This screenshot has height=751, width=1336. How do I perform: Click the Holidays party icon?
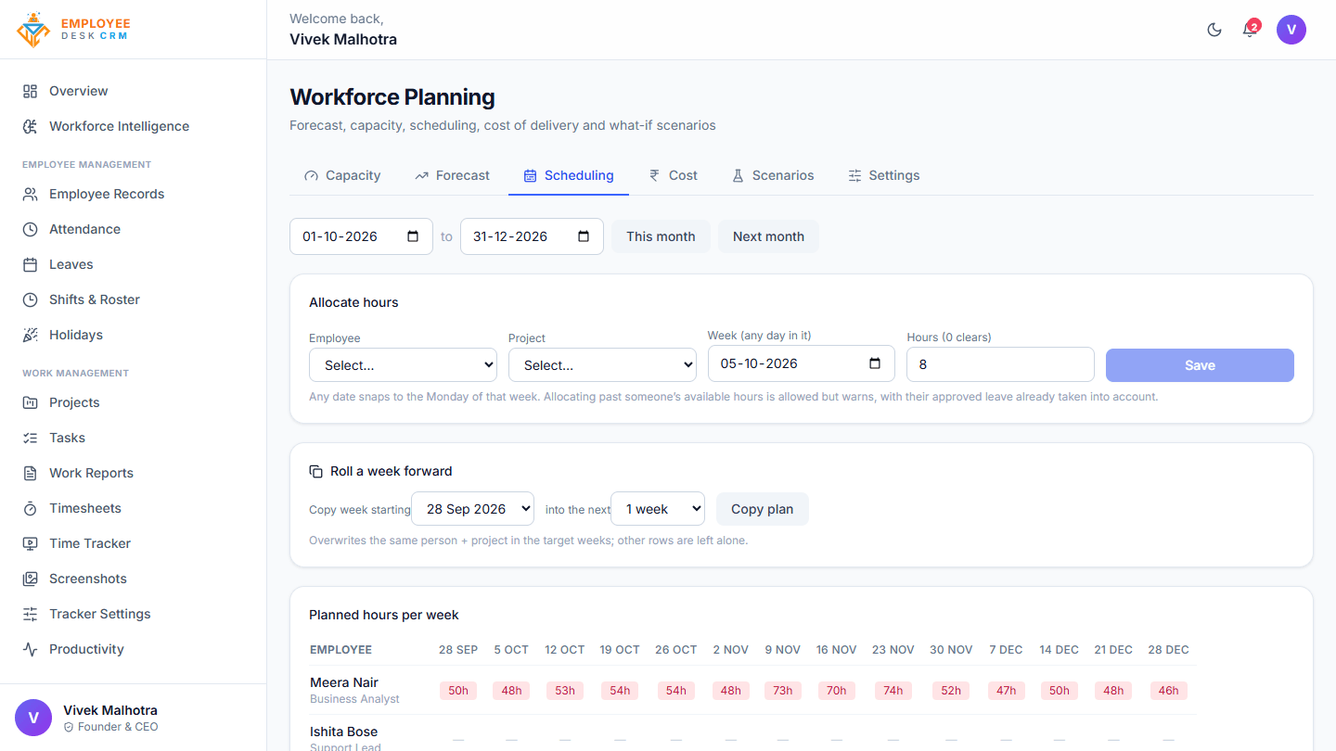[31, 335]
